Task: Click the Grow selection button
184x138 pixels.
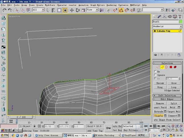Action: (174, 83)
